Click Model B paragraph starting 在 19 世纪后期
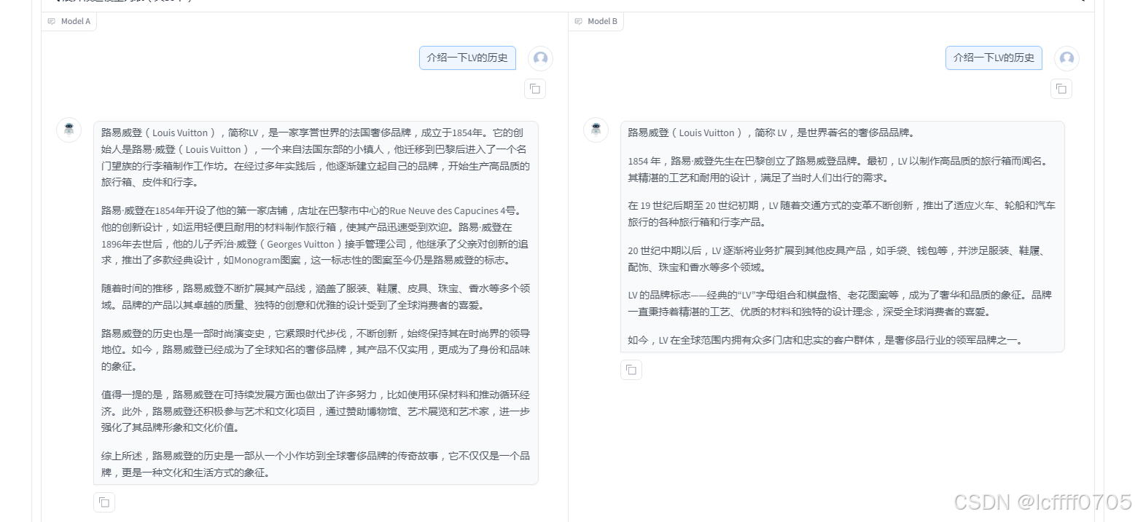1135x522 pixels. pos(842,213)
